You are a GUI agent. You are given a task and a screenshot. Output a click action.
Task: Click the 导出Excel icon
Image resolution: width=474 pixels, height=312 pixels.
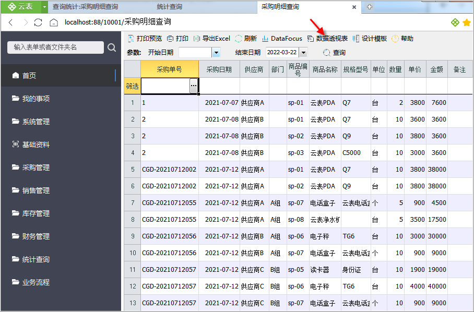196,39
